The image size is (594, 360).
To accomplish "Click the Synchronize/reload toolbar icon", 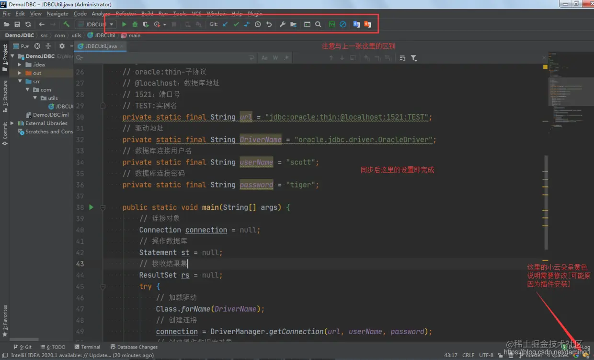I will [28, 24].
